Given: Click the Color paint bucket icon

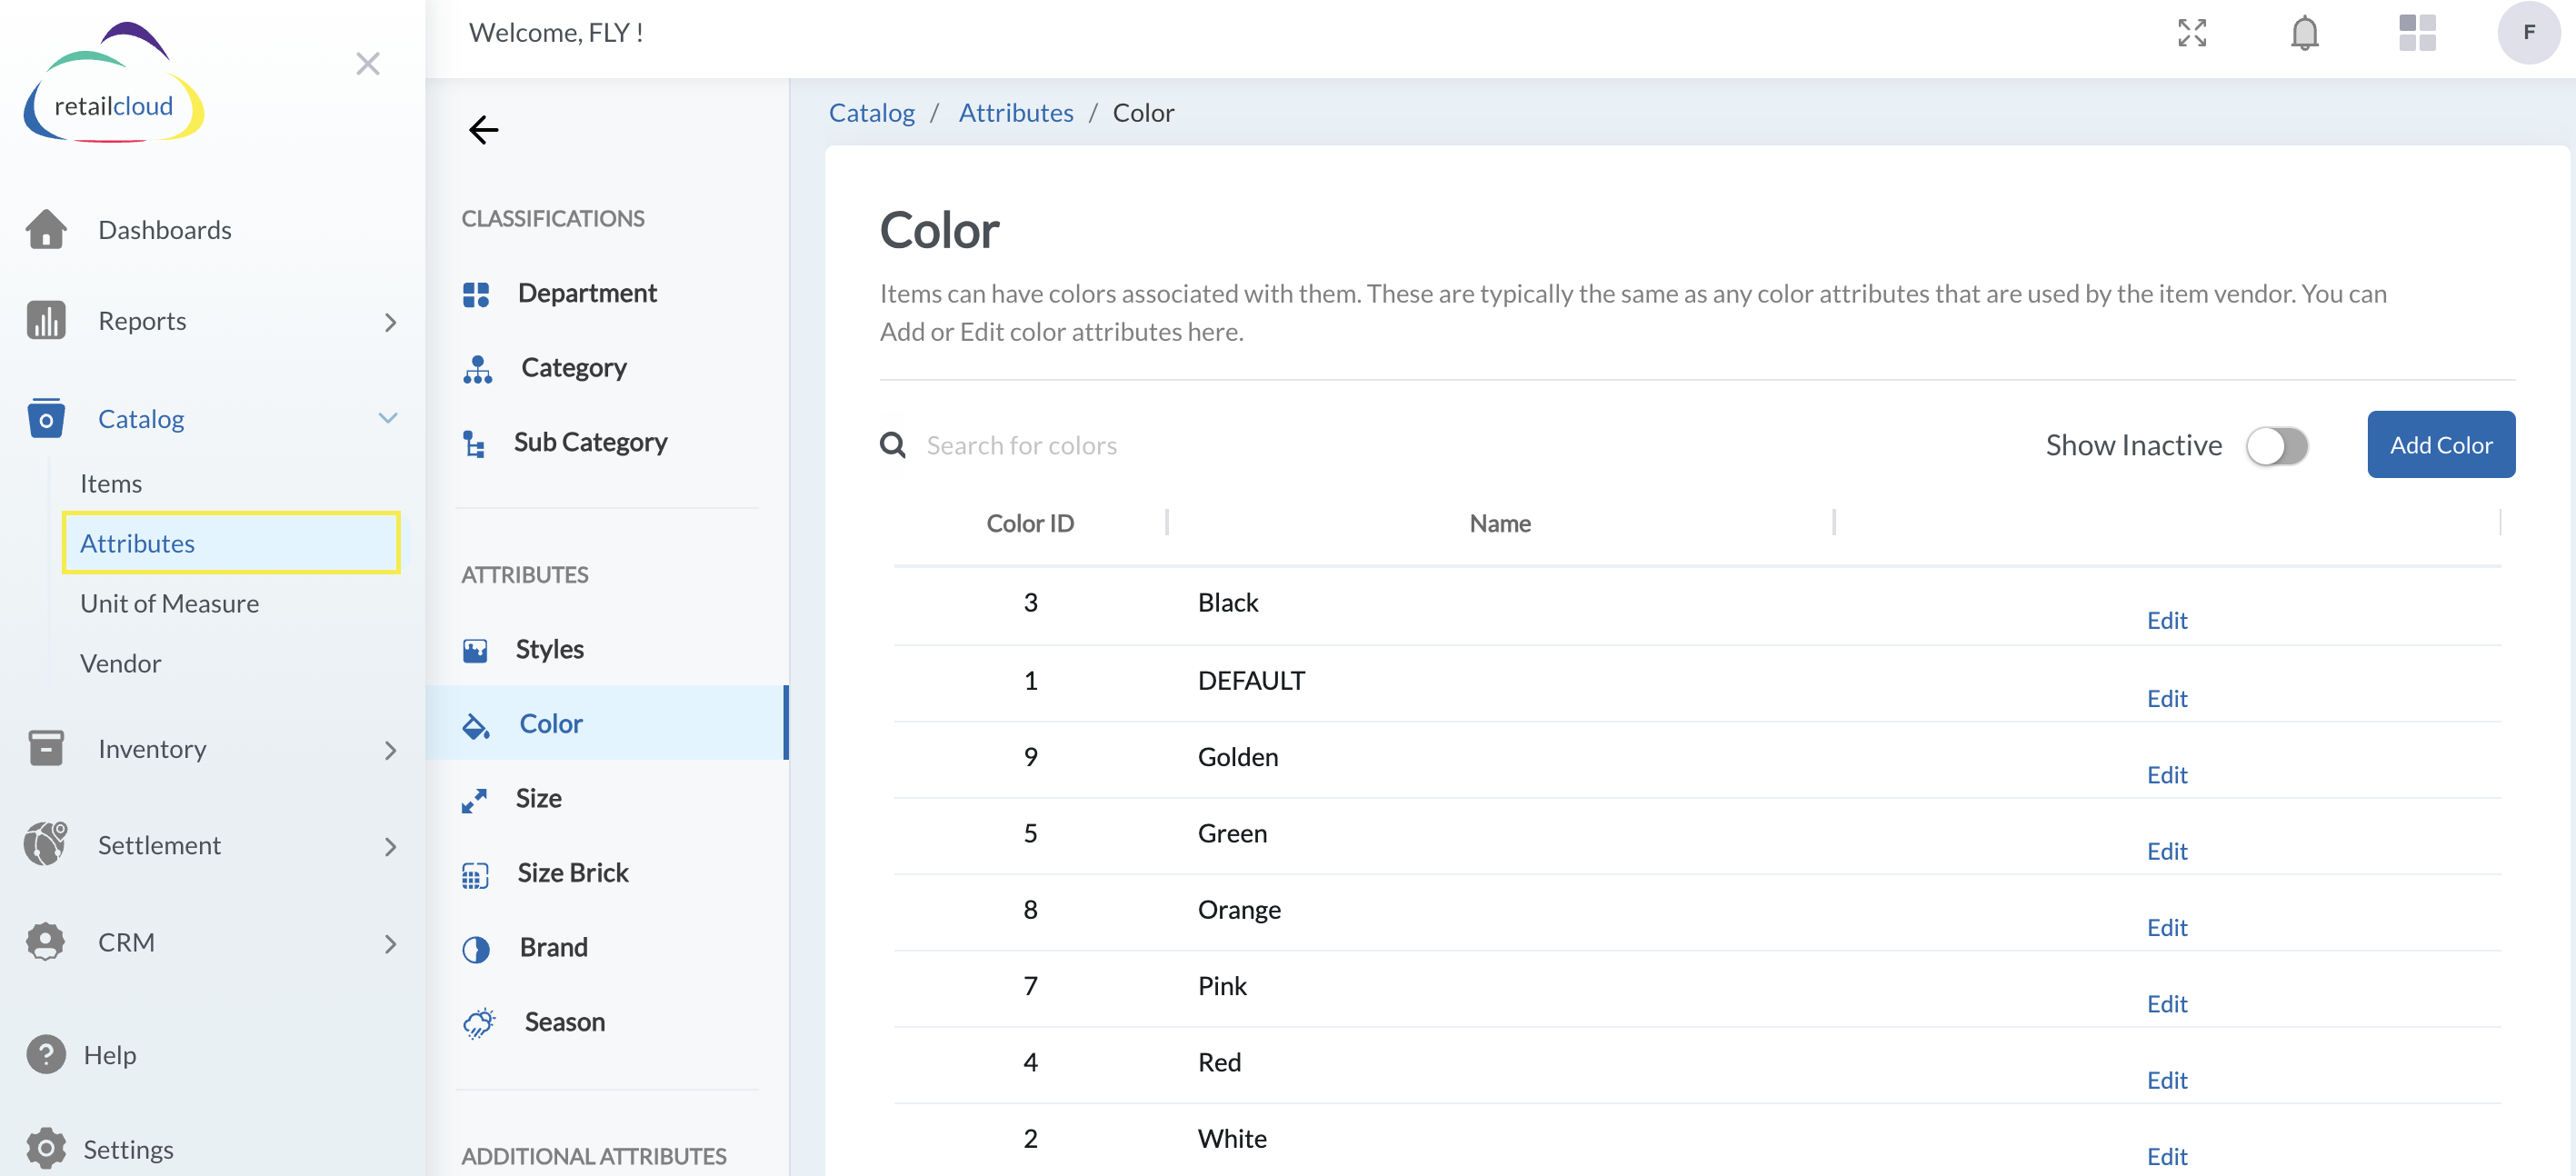Looking at the screenshot, I should [476, 725].
